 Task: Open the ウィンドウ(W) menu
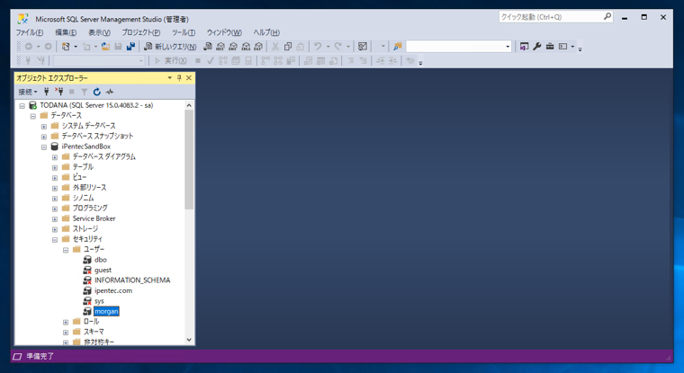(x=224, y=32)
